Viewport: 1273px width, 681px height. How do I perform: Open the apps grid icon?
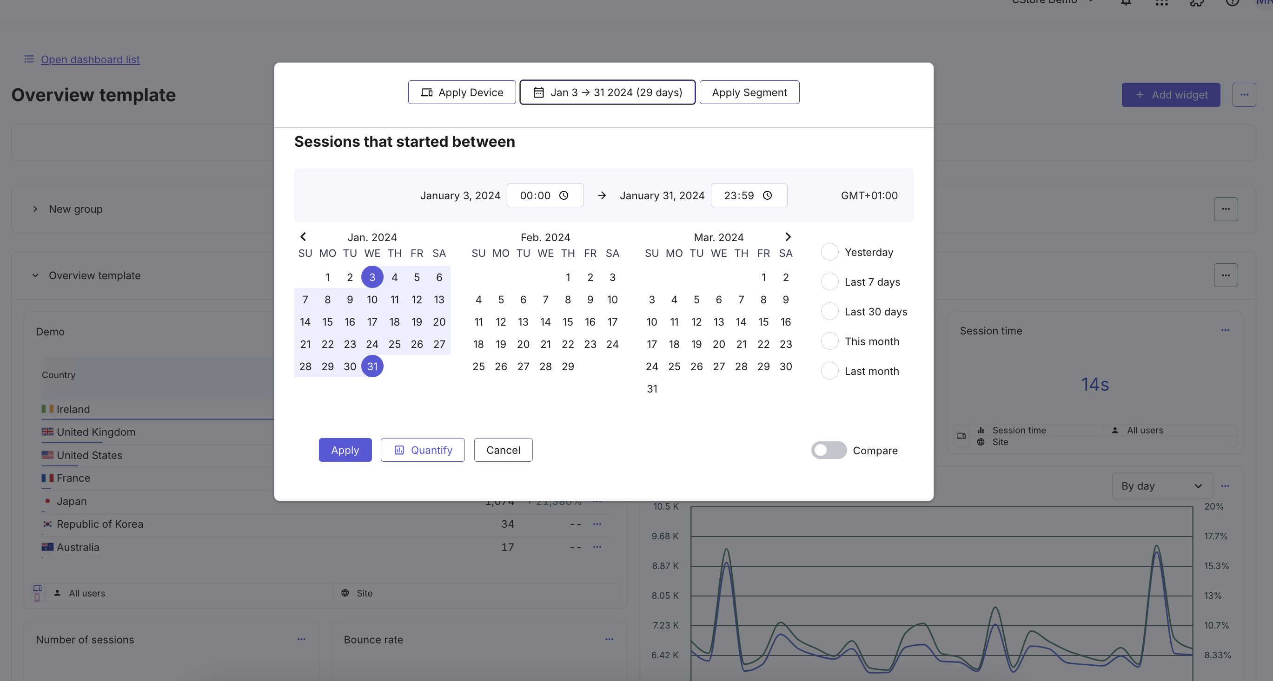pos(1161,2)
